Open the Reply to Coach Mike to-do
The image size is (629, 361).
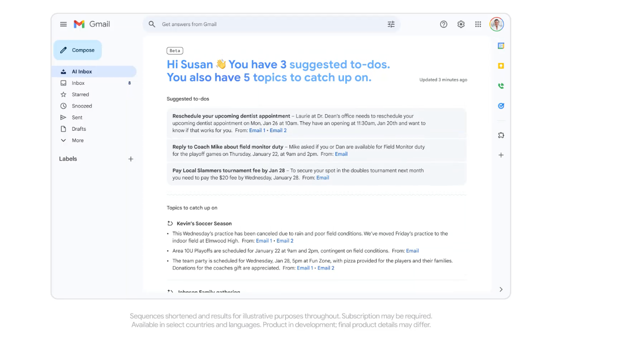click(x=316, y=150)
